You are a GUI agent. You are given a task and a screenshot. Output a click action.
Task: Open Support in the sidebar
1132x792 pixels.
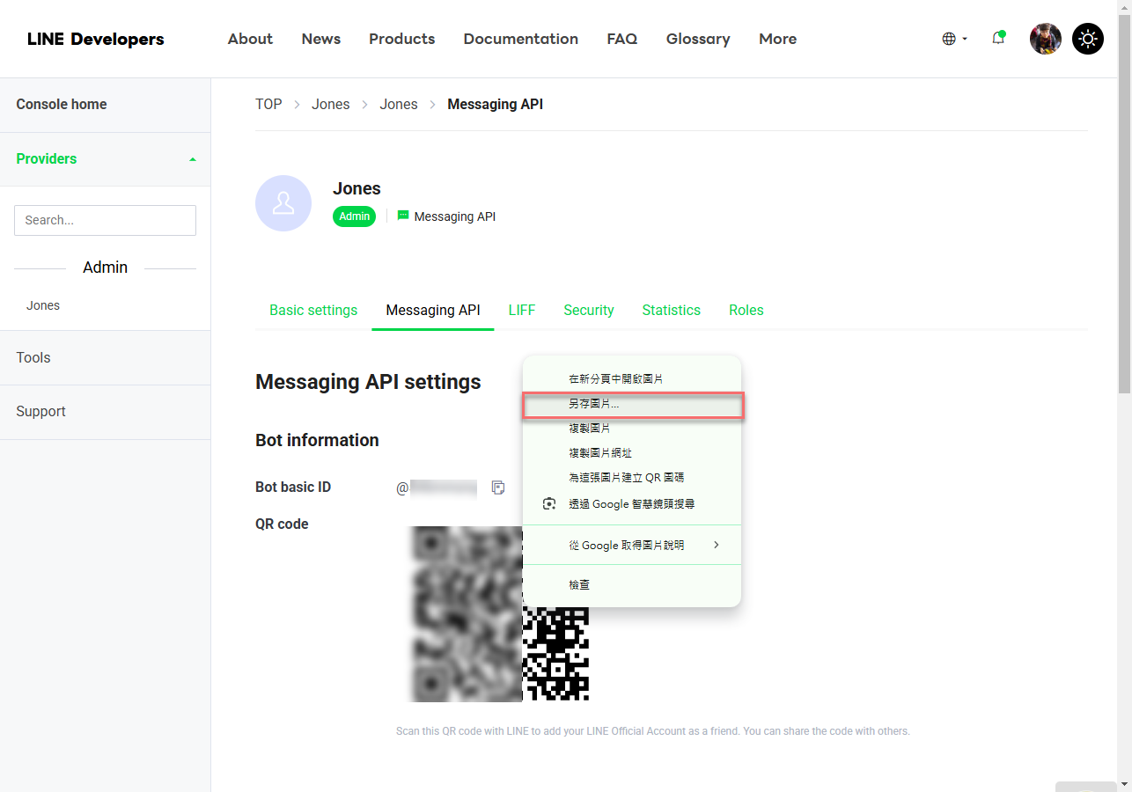(x=105, y=412)
